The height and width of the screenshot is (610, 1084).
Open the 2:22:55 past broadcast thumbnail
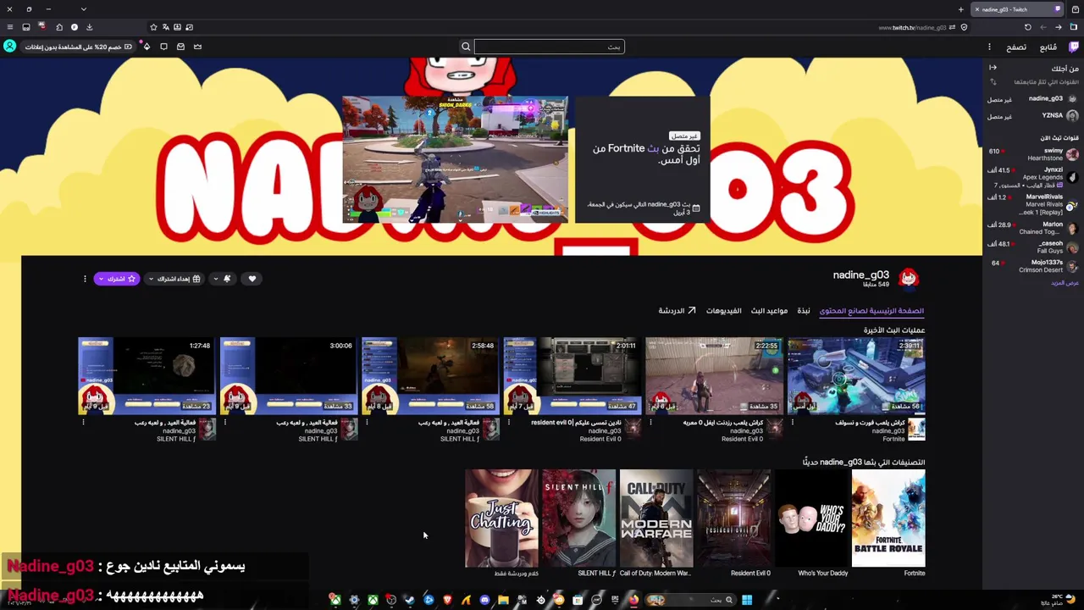coord(714,376)
